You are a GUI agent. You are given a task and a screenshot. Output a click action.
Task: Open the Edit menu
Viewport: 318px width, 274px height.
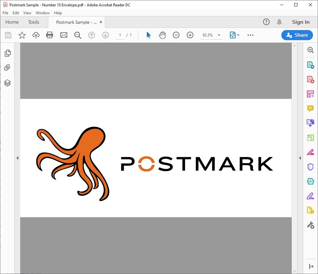(15, 13)
